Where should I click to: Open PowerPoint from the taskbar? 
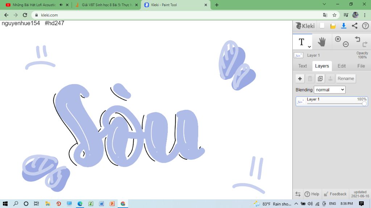pos(112,204)
